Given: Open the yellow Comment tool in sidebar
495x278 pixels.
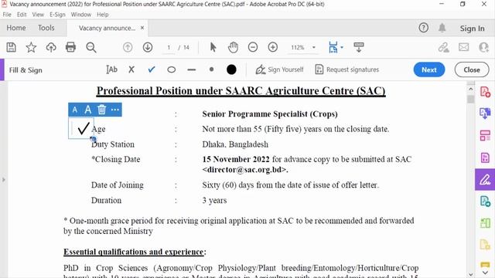Looking at the screenshot, I should pyautogui.click(x=485, y=265).
